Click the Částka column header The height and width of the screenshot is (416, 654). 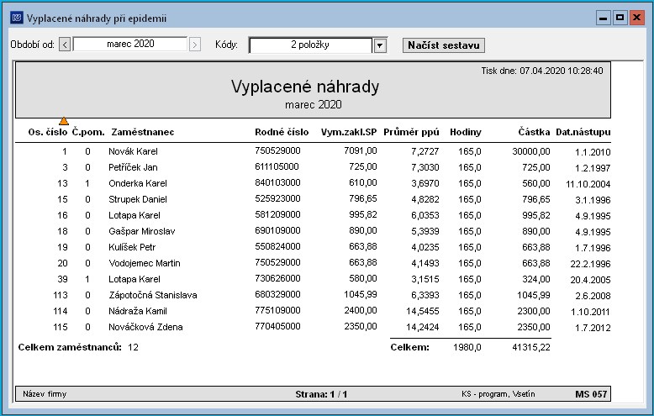click(x=534, y=132)
